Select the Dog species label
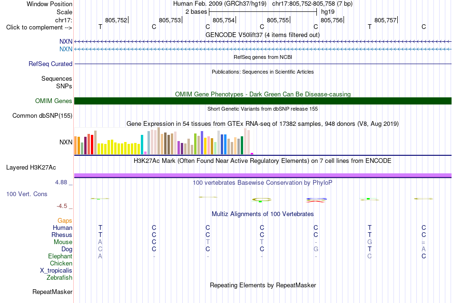 pos(67,249)
